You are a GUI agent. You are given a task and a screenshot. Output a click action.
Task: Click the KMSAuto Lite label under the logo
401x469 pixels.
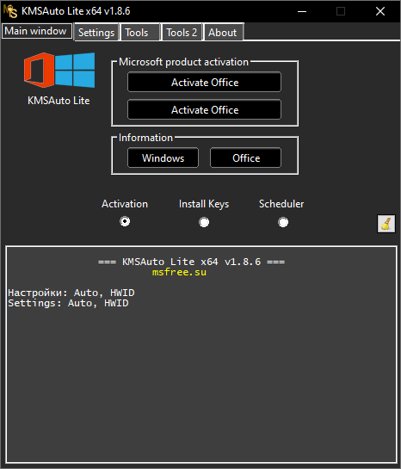(x=59, y=101)
